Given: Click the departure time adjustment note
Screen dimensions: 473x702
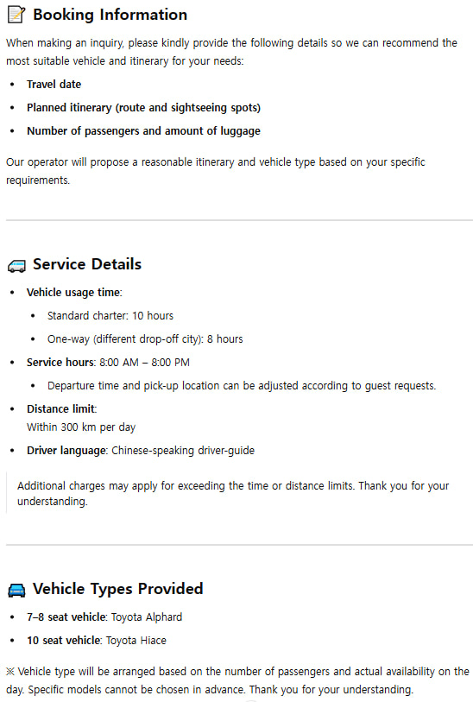Looking at the screenshot, I should click(242, 385).
